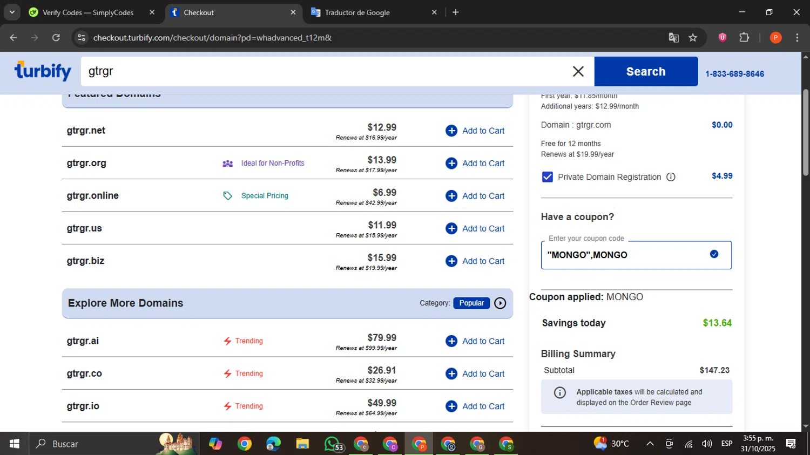Add gtrgr.ai to cart
810x455 pixels.
point(475,341)
